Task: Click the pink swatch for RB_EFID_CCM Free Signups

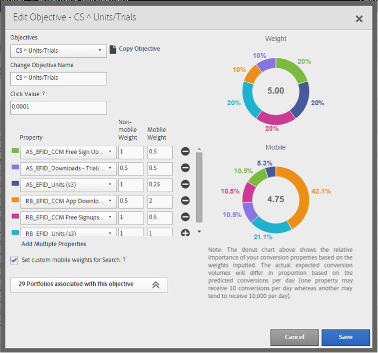Action: (15, 216)
